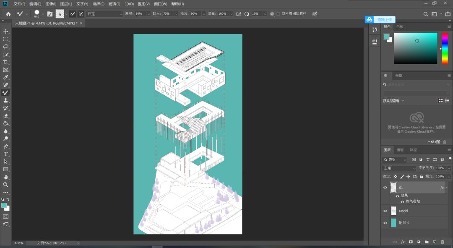Select the Eyedropper tool
Screen dimensions: 453x248
coord(6,77)
